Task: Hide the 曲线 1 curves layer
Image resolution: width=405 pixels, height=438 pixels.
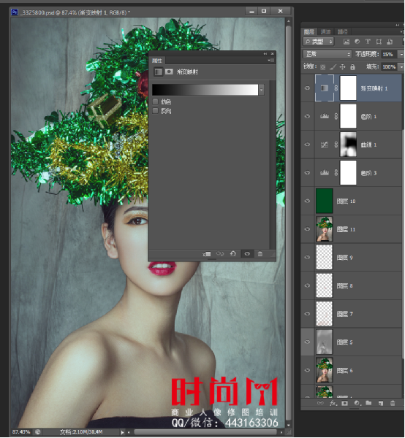Action: pyautogui.click(x=307, y=145)
